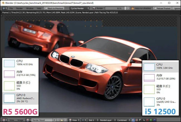Click Reload Trusted button

click(162, 8)
